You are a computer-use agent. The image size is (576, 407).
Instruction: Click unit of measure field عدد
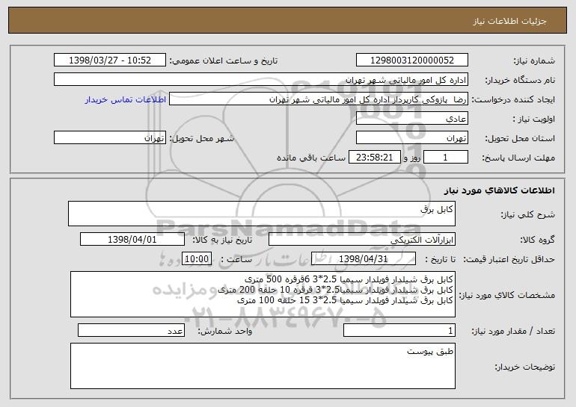click(131, 330)
